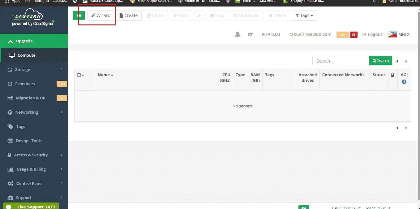420x209 pixels.
Task: Open Live Support 24/7 chat
Action: [31, 206]
